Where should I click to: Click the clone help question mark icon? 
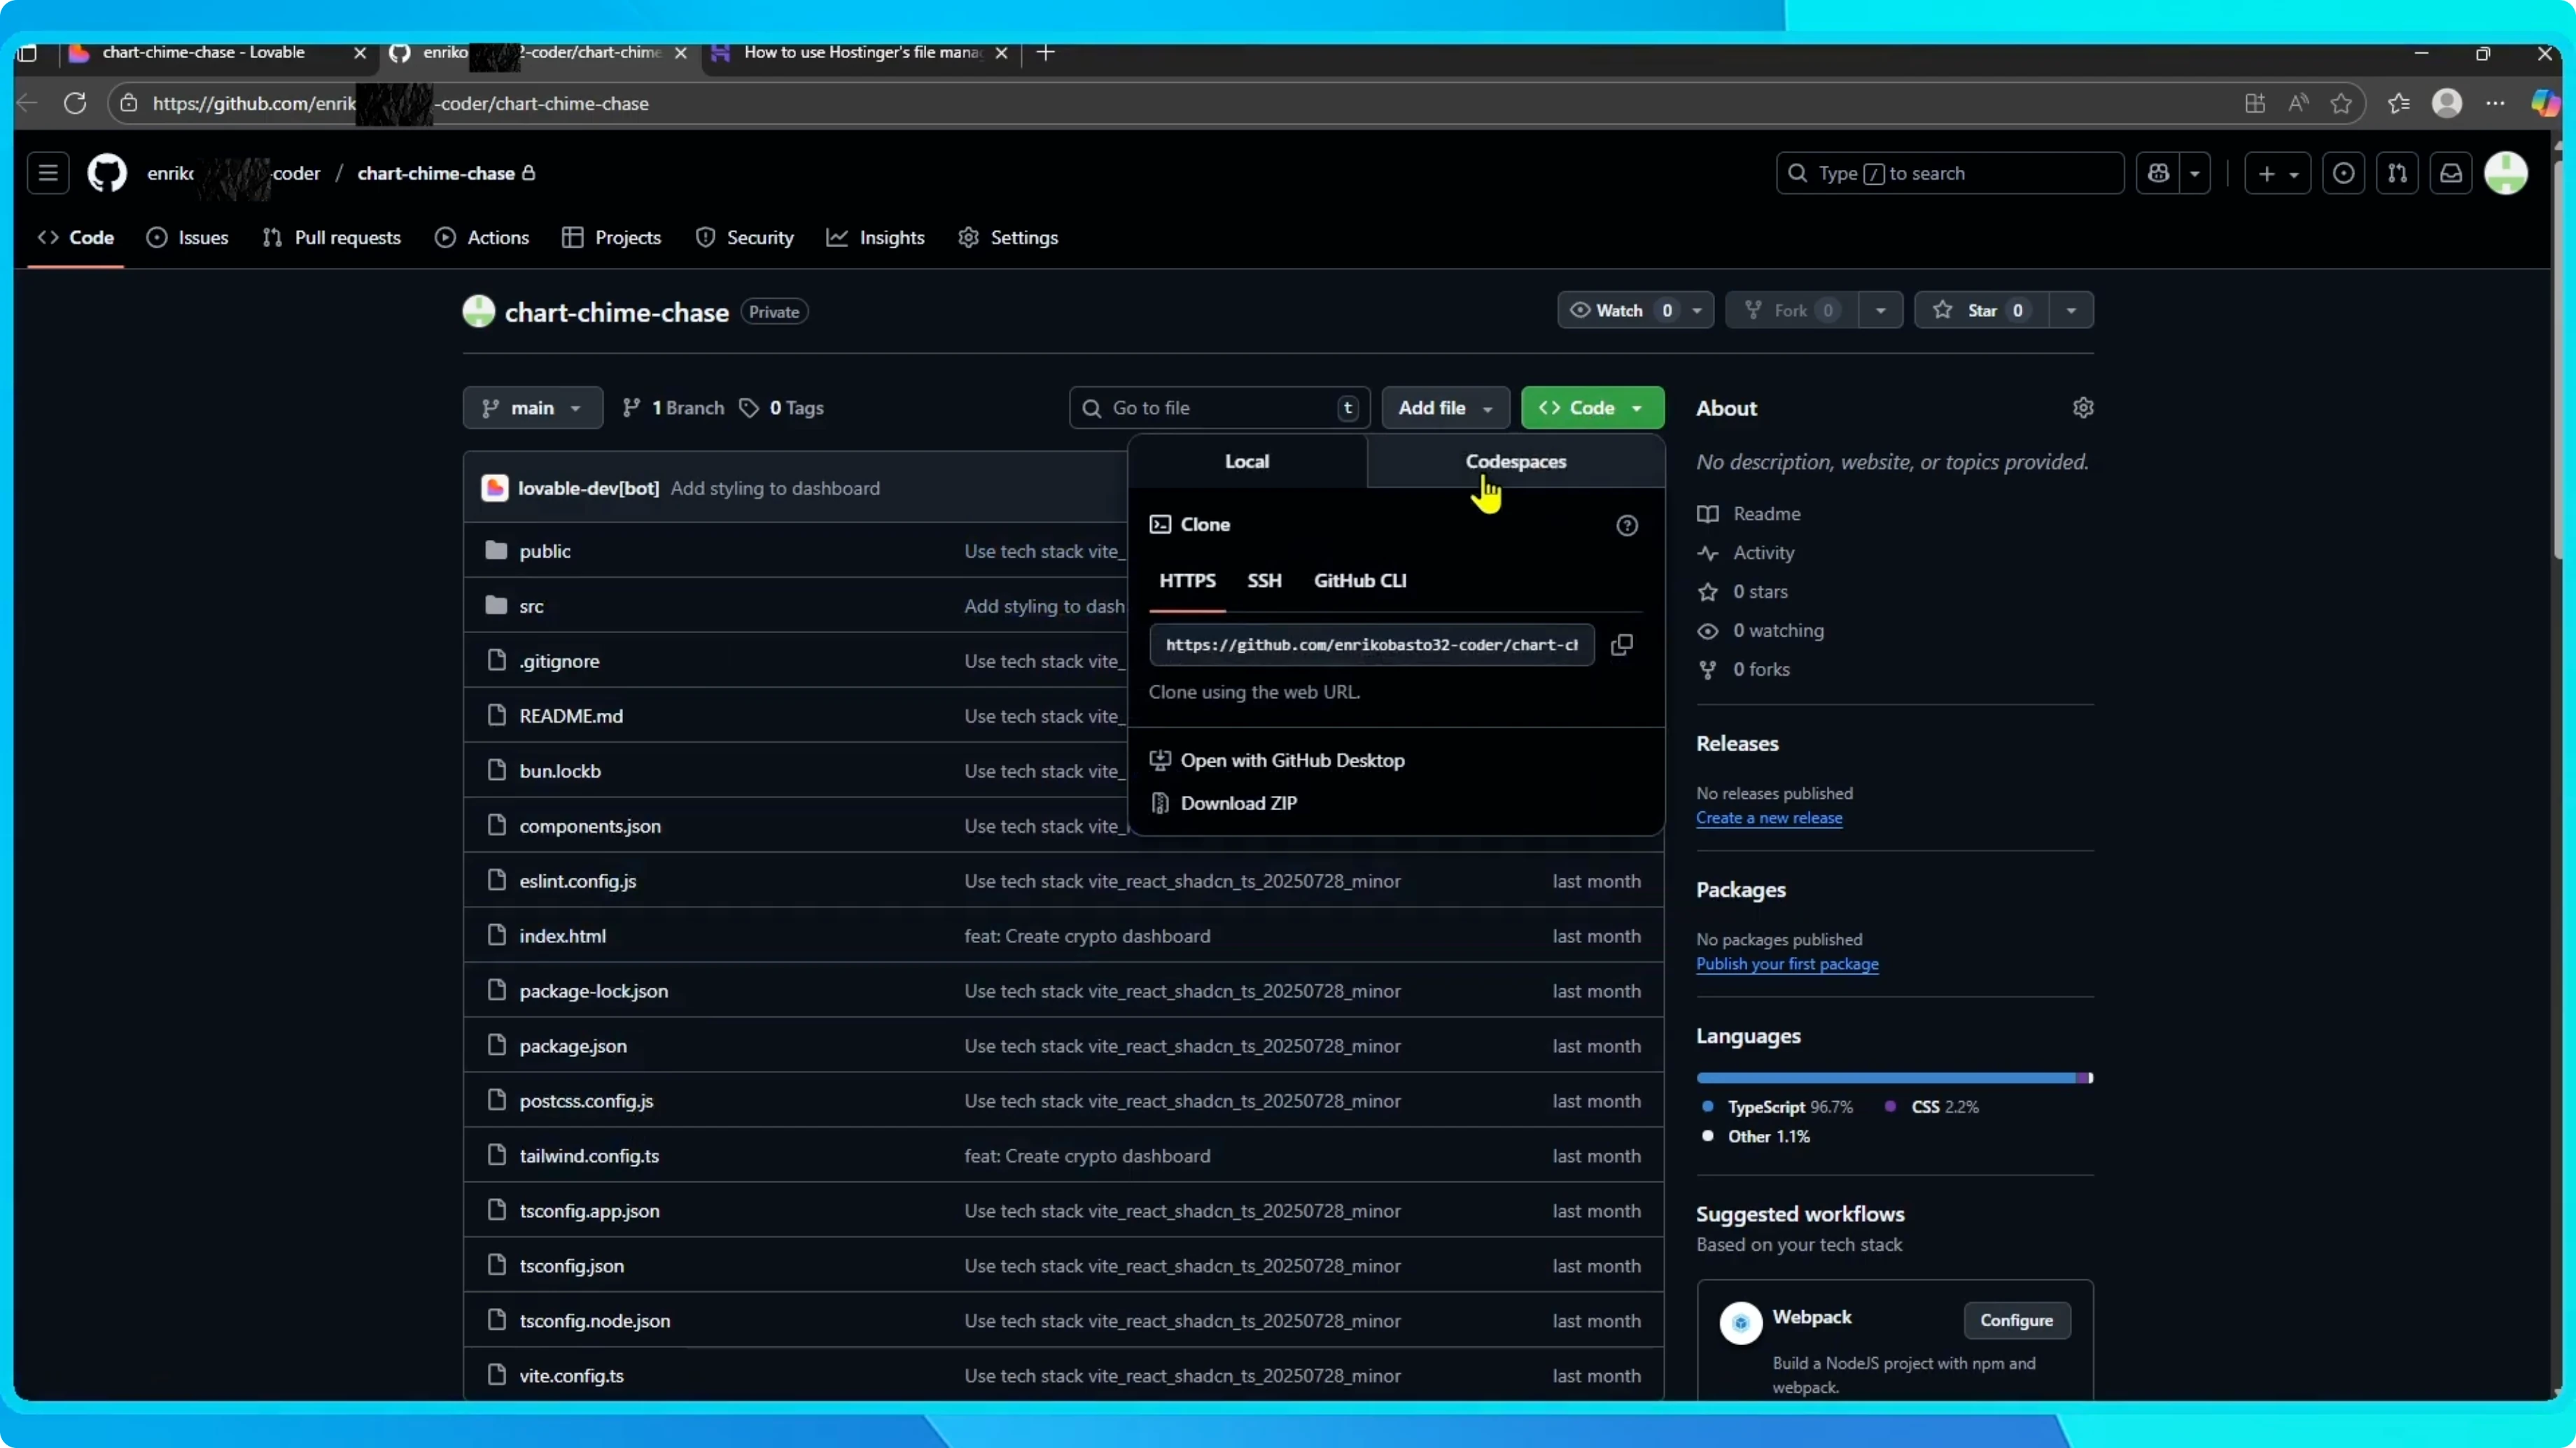pos(1626,525)
